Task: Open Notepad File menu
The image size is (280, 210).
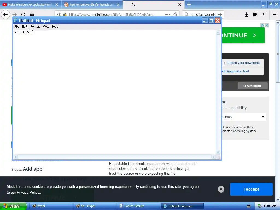Action: (17, 27)
